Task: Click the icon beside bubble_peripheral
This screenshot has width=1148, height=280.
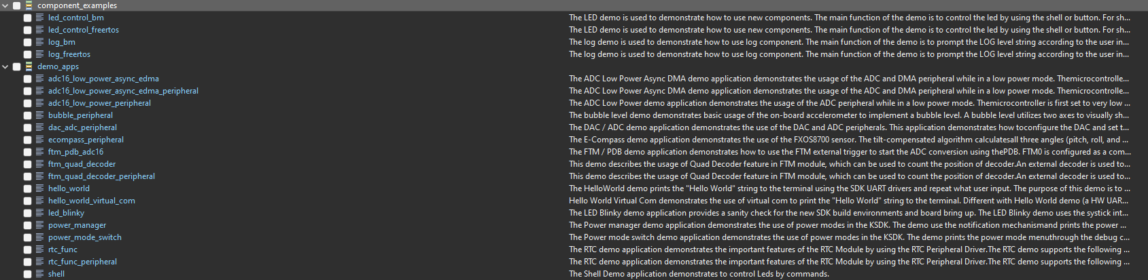Action: coord(40,115)
